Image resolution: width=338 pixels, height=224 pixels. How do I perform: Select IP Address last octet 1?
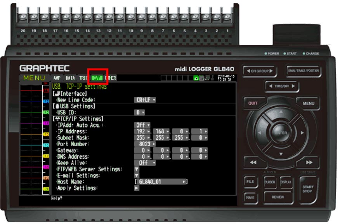click(x=199, y=131)
